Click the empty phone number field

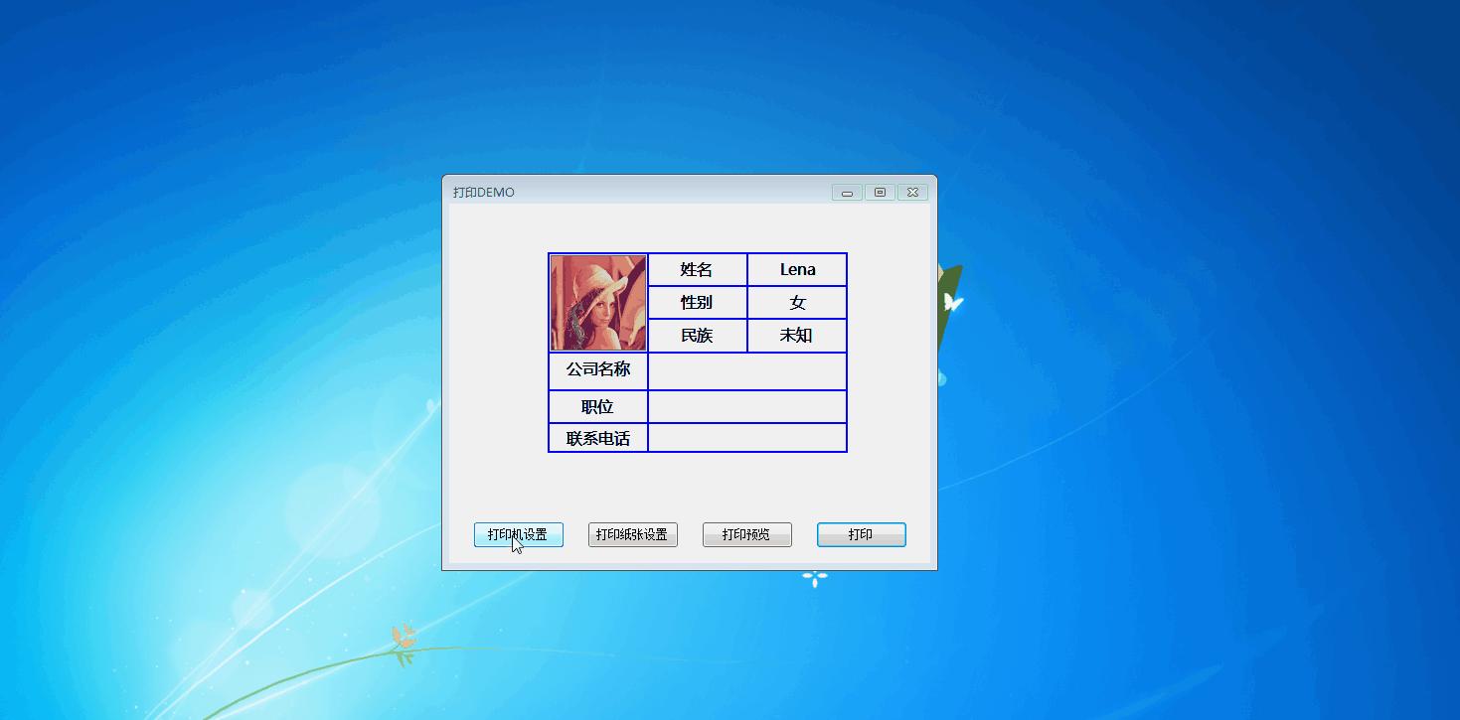tap(747, 437)
